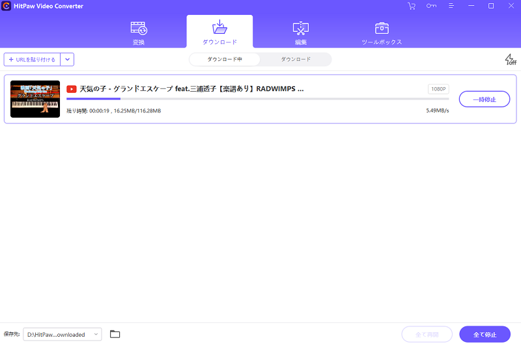Click the remaining time 00:00:19 text
521x351 pixels.
pyautogui.click(x=88, y=110)
